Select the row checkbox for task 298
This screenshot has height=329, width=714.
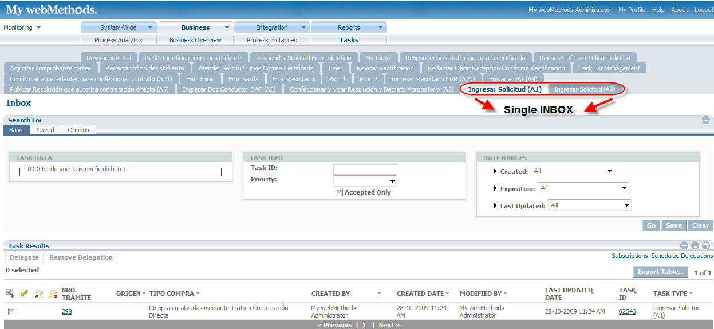tap(11, 312)
